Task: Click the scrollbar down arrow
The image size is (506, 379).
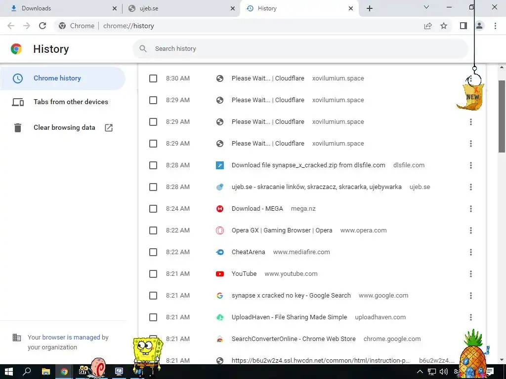Action: pyautogui.click(x=502, y=360)
